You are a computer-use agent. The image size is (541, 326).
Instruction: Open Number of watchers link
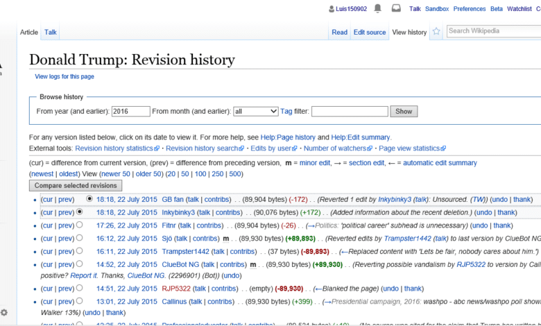coord(338,148)
